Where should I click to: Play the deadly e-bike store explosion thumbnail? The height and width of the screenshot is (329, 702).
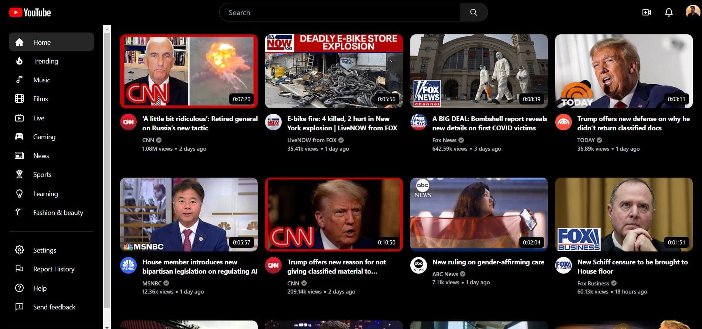[334, 71]
